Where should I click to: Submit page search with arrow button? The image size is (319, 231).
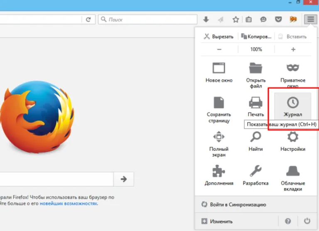tap(124, 179)
